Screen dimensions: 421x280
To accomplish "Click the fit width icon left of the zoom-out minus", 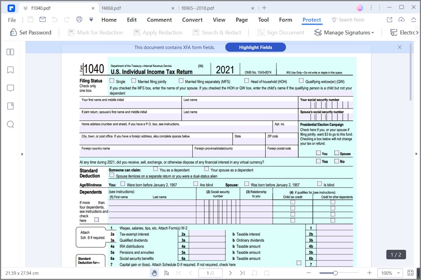I will tap(267, 273).
